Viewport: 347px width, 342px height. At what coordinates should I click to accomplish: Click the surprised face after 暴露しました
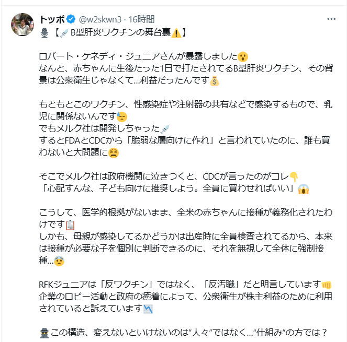tap(242, 56)
